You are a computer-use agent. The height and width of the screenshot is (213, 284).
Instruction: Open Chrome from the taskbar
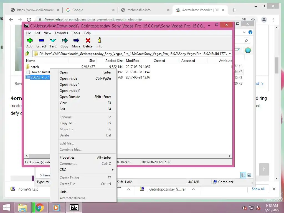[39, 207]
